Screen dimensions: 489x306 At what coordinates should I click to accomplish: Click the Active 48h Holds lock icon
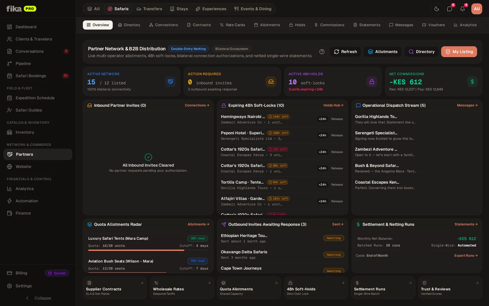click(x=372, y=82)
